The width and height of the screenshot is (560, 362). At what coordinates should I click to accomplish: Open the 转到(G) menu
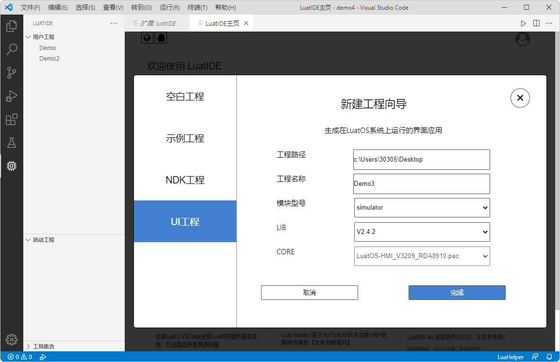coord(141,7)
